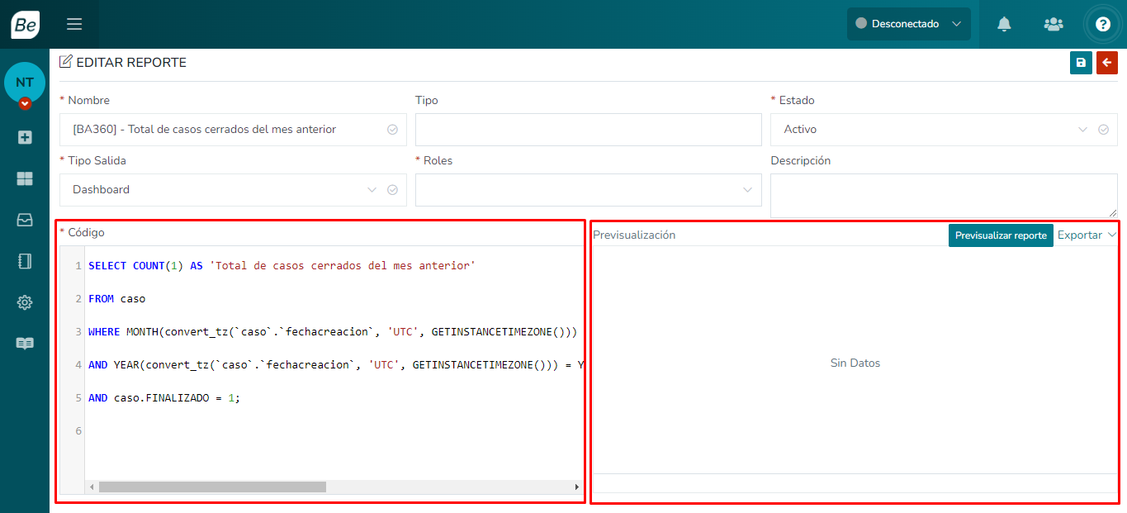This screenshot has width=1127, height=513.
Task: Open the Exportar menu
Action: [1086, 235]
